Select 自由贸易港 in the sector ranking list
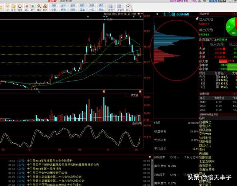 click(x=207, y=169)
